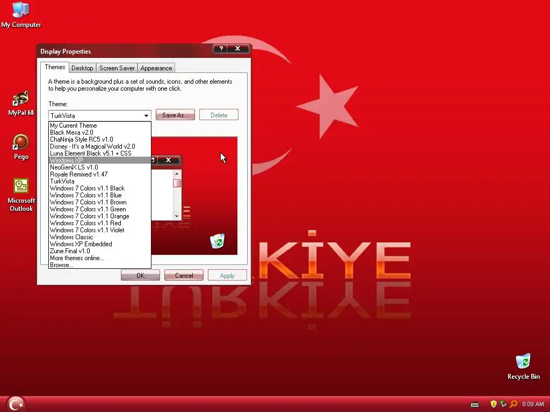Image resolution: width=550 pixels, height=412 pixels.
Task: Click Cancel in Display Properties
Action: [184, 275]
